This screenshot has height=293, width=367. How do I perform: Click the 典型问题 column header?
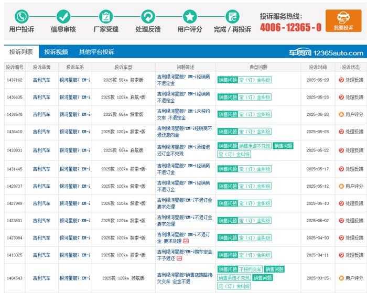click(258, 68)
